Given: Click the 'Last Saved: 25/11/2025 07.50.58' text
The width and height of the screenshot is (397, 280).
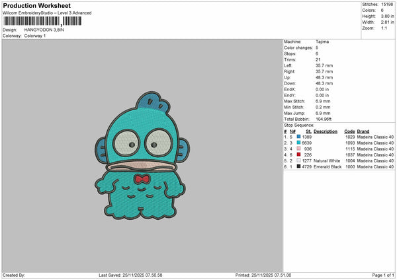Looking at the screenshot, I should 130,275.
